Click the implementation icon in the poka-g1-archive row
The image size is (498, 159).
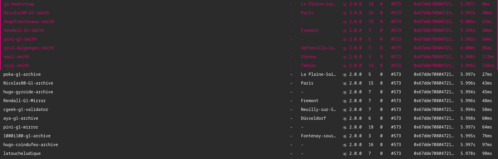[344, 75]
